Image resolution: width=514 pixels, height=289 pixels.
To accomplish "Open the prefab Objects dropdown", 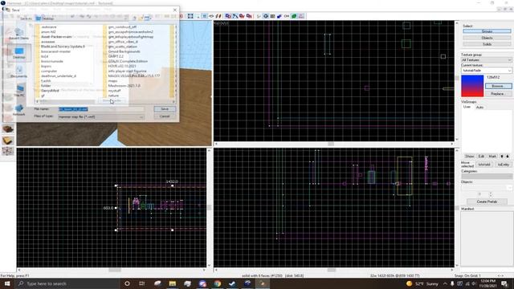I will pos(487,188).
